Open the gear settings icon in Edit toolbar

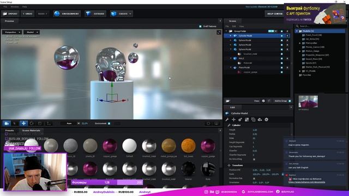point(267,120)
